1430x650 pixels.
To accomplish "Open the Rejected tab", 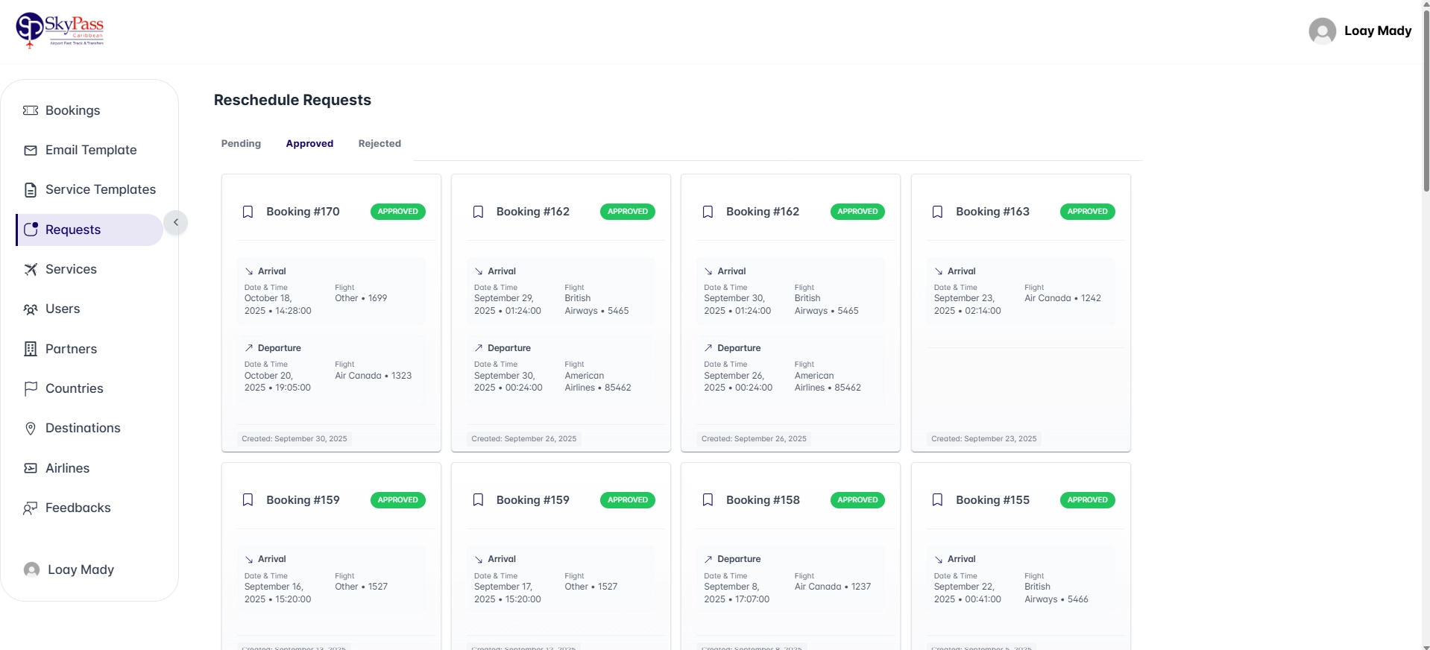I will click(379, 143).
